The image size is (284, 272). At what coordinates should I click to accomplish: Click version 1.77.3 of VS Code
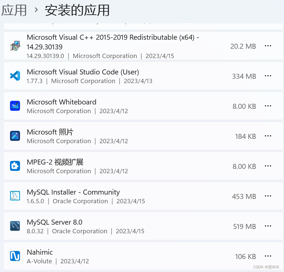[35, 81]
